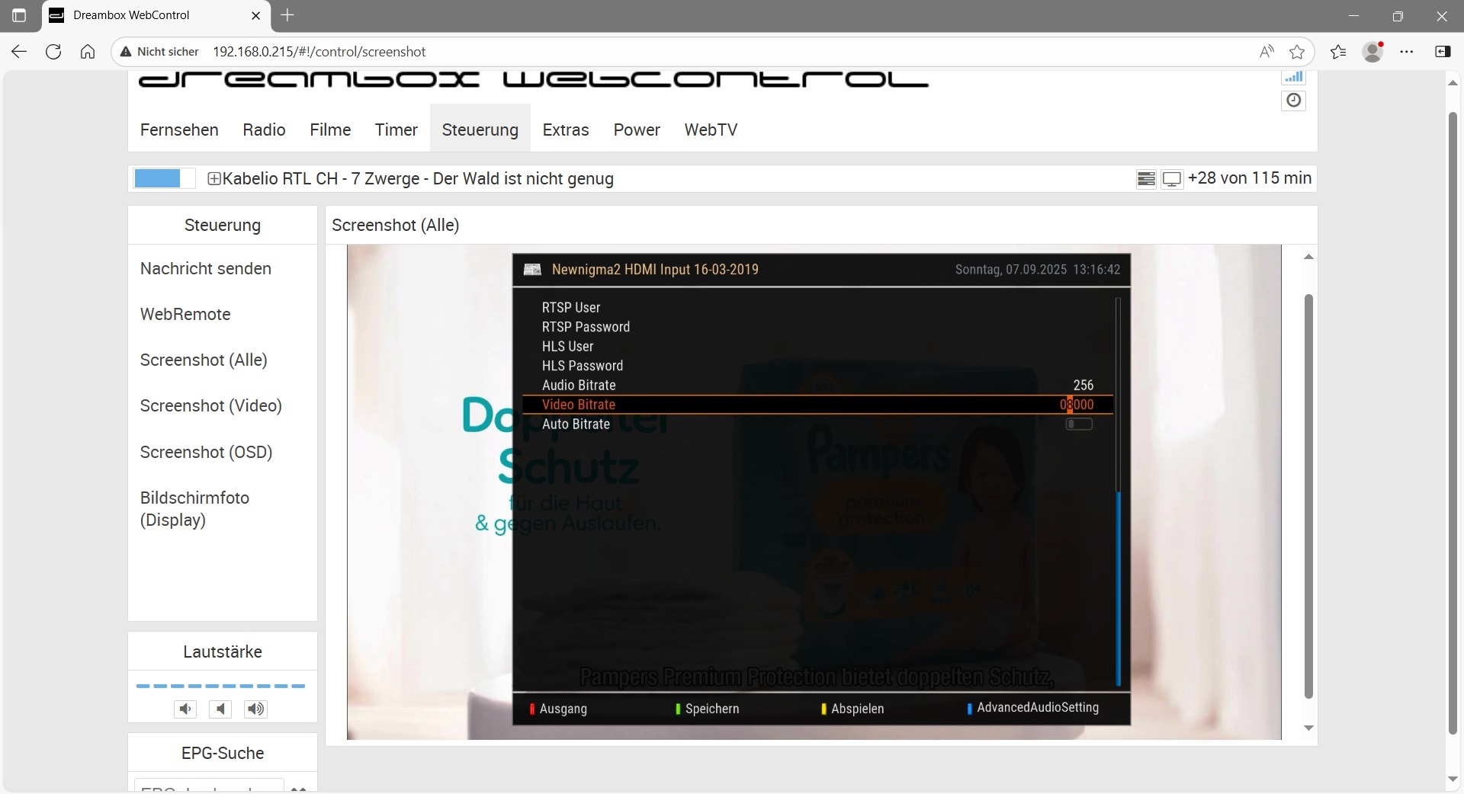
Task: Click screenshot panel scrollbar down arrow
Action: pyautogui.click(x=1308, y=728)
